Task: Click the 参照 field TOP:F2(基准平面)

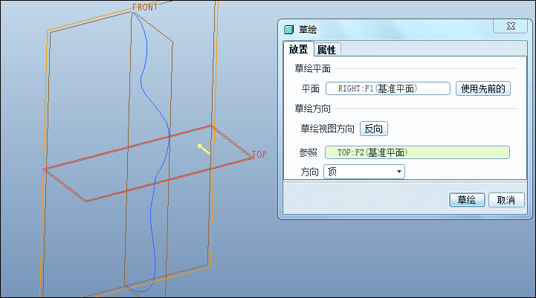Action: click(417, 152)
